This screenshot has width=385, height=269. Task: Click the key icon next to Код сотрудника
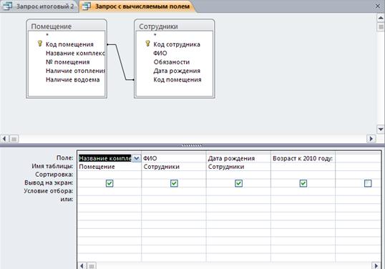(x=147, y=44)
